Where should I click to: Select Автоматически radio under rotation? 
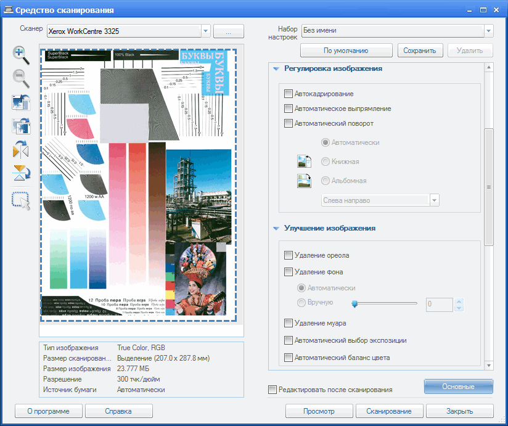326,142
